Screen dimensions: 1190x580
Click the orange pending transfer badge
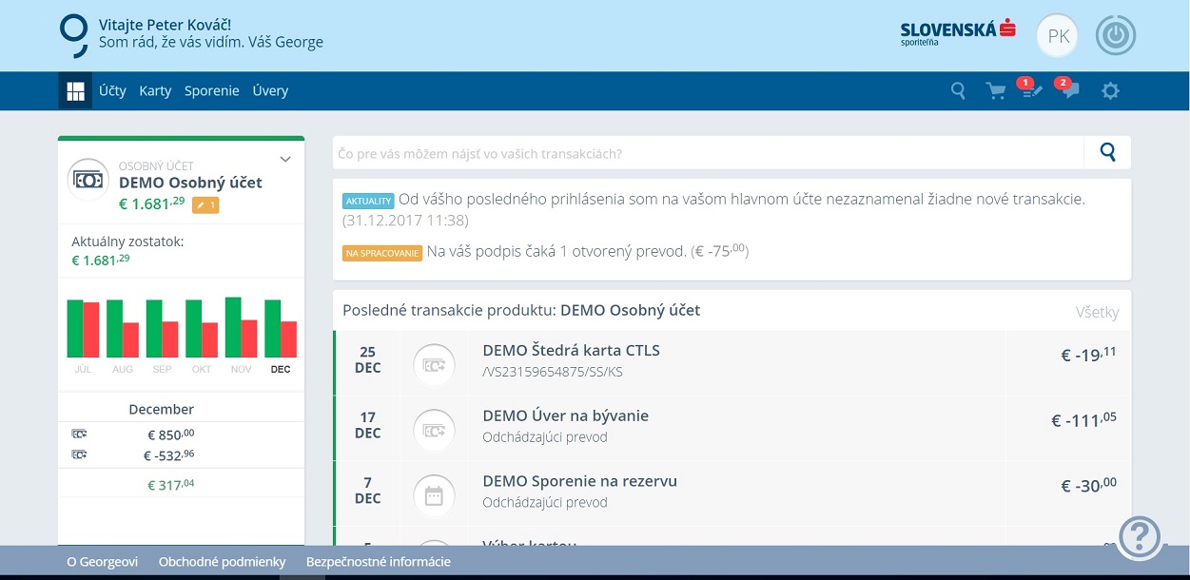[205, 204]
